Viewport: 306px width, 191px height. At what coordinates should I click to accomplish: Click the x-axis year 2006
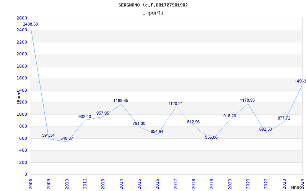pyautogui.click(x=31, y=184)
